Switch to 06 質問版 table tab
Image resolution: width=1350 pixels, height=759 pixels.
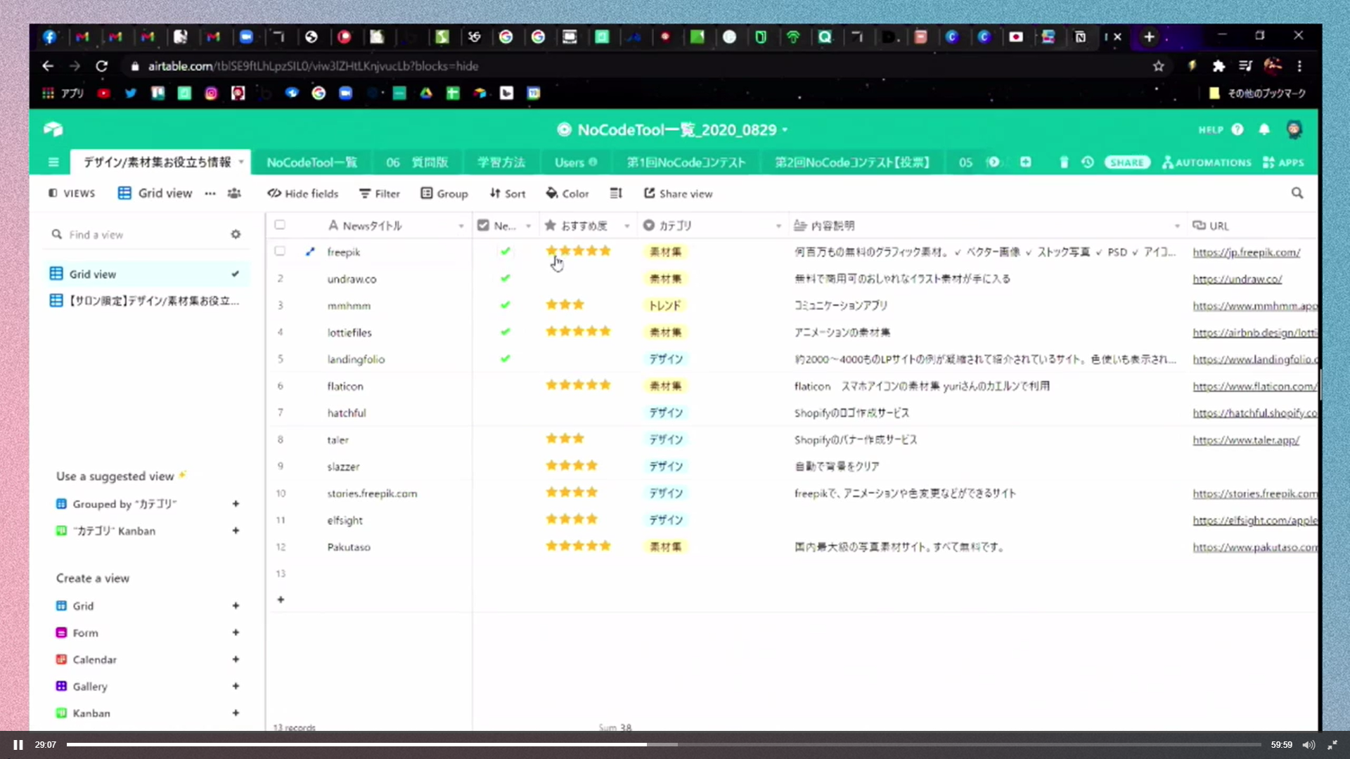(x=417, y=162)
